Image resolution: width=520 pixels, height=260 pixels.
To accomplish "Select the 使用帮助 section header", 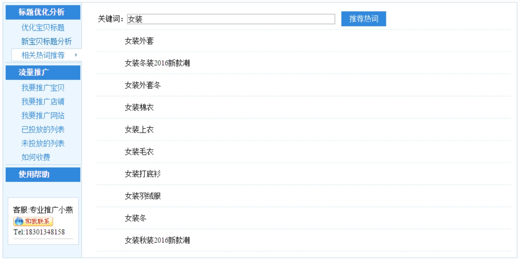I will tap(43, 174).
